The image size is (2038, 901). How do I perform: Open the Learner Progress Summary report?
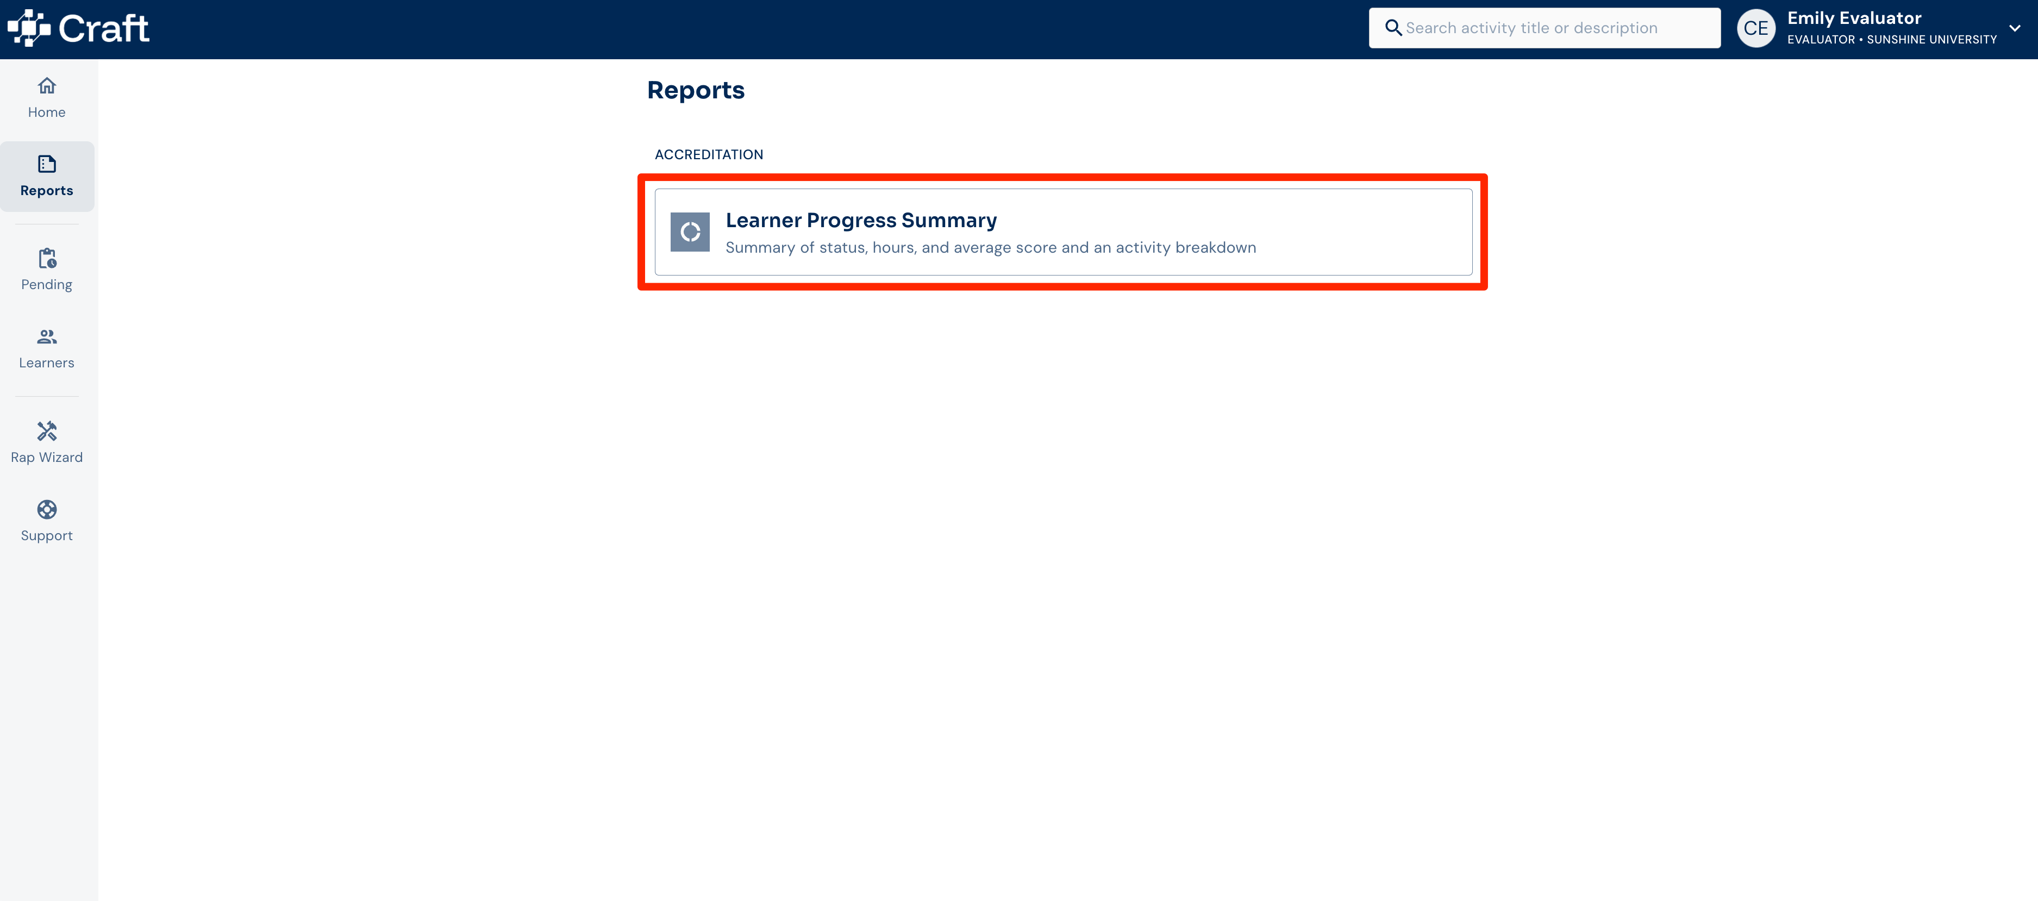point(1060,232)
